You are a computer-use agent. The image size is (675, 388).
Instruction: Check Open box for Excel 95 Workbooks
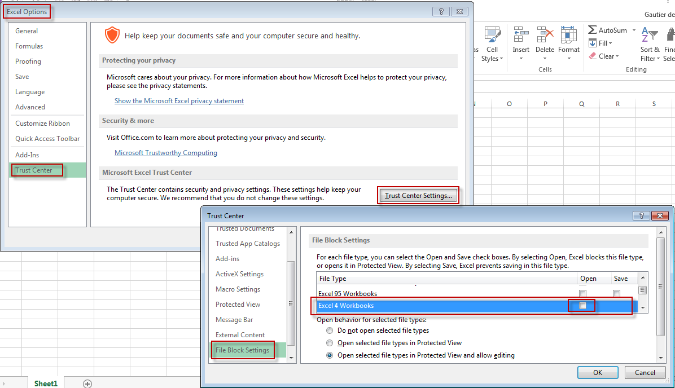tap(582, 293)
